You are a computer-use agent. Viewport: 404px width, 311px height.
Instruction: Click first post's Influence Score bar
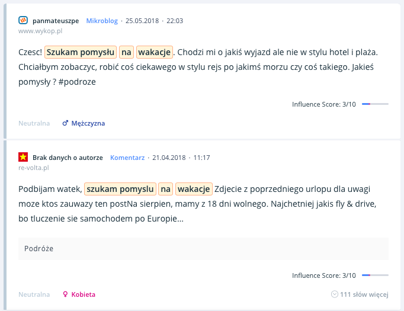pyautogui.click(x=375, y=104)
